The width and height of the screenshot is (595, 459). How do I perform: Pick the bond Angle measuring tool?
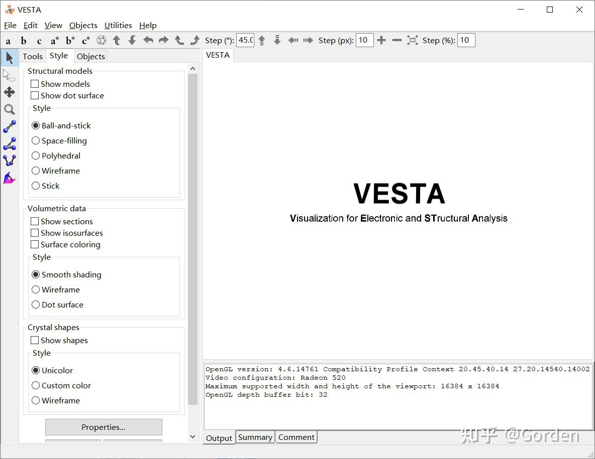(10, 143)
